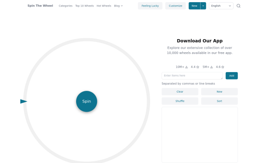The image size is (261, 163).
Task: Click 'Separated by commas or line breaks' text
Action: (x=188, y=83)
